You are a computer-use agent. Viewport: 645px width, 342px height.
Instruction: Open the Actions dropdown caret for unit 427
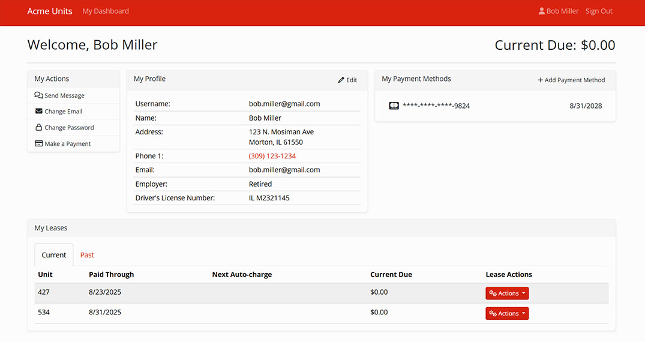[x=523, y=293]
